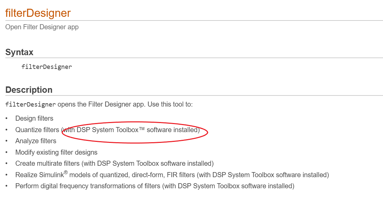Click the Description section heading
This screenshot has height=197, width=383.
(x=29, y=90)
